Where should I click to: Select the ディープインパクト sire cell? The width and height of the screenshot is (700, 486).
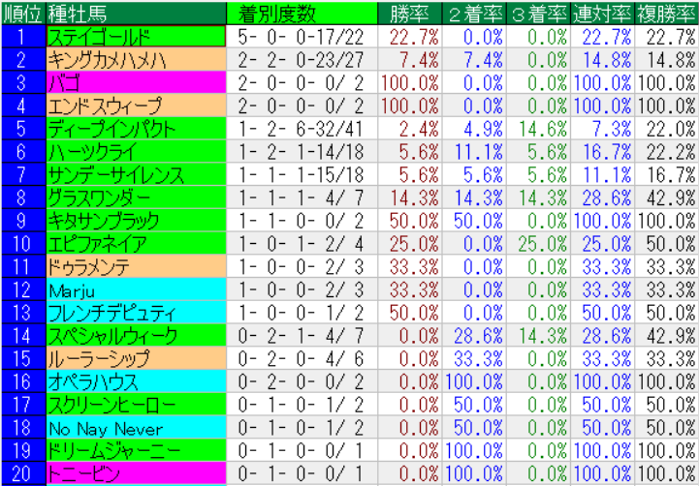136,129
